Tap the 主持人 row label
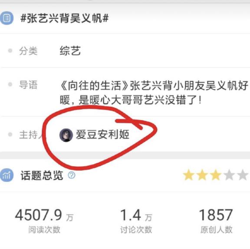 [x=31, y=135]
